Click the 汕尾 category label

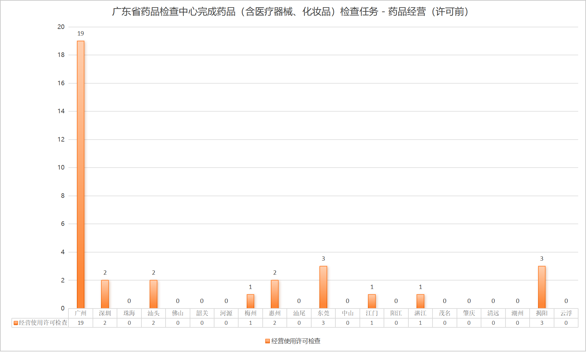(x=299, y=313)
